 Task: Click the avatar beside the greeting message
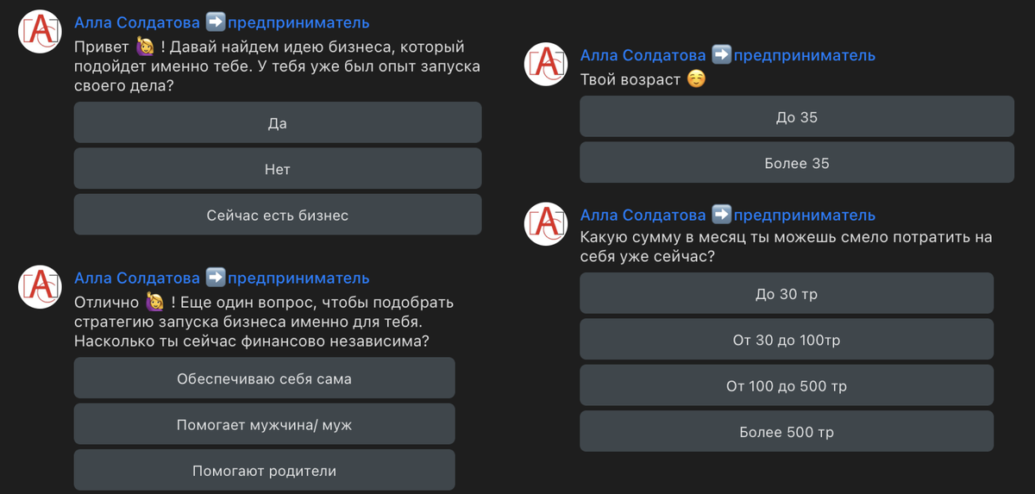(40, 33)
